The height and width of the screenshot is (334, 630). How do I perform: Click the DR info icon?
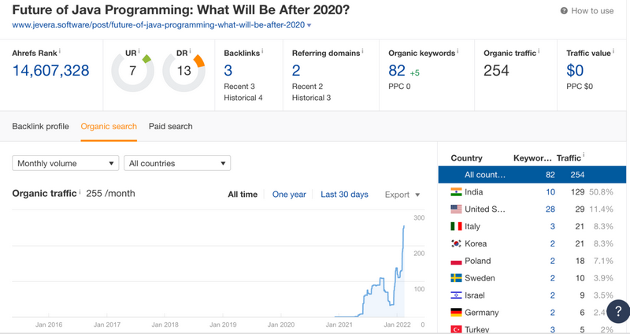point(190,50)
